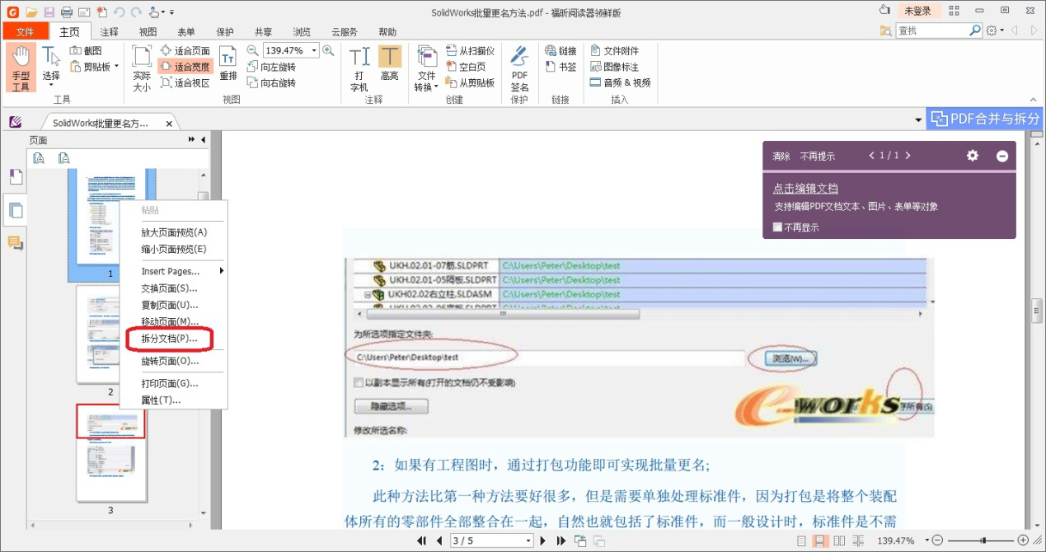Image resolution: width=1046 pixels, height=552 pixels.
Task: Select the Hand tool (手型工具)
Action: click(x=21, y=68)
